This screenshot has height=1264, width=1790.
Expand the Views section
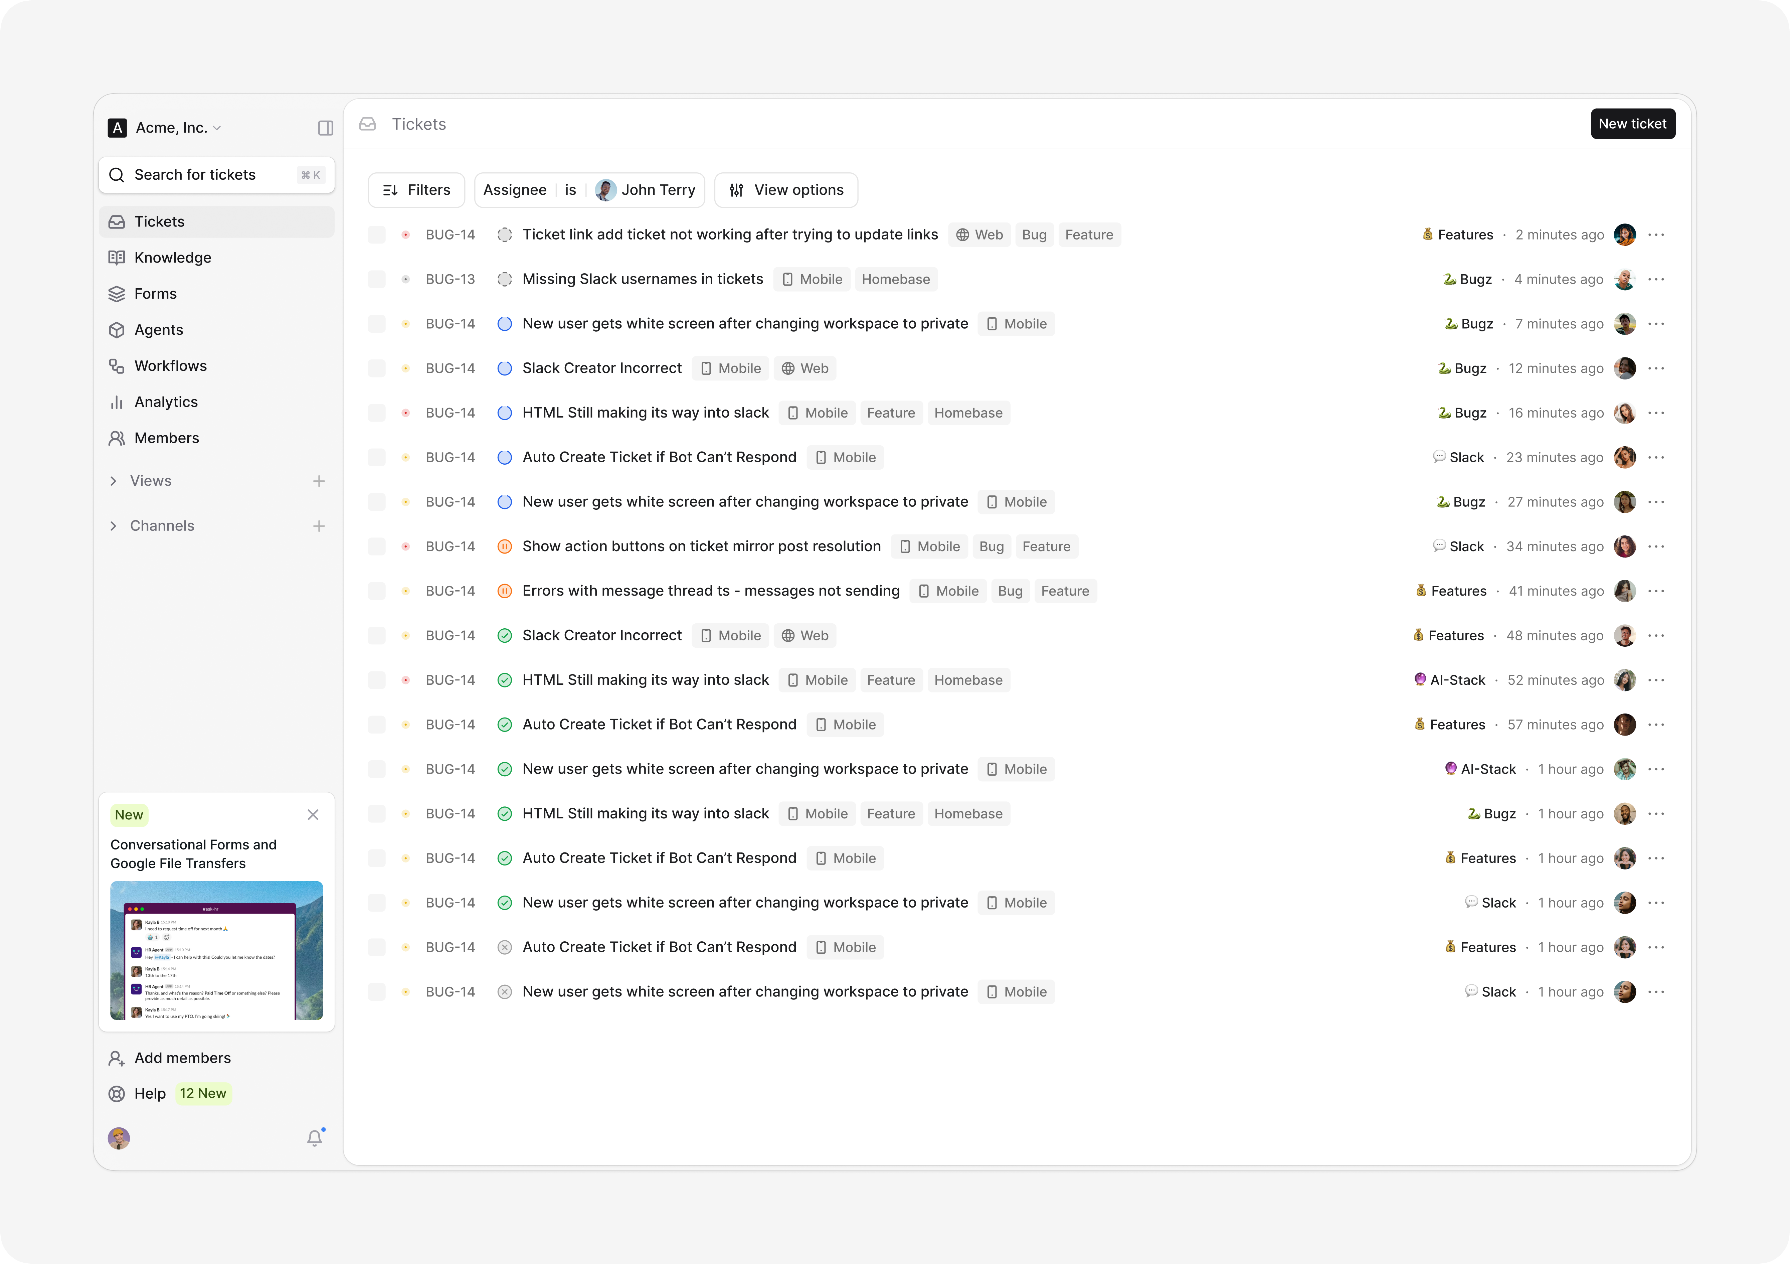tap(113, 481)
